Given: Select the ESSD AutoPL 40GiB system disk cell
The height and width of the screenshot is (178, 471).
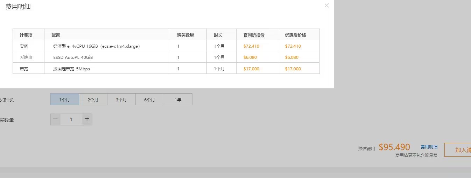Looking at the screenshot, I should click(x=73, y=57).
